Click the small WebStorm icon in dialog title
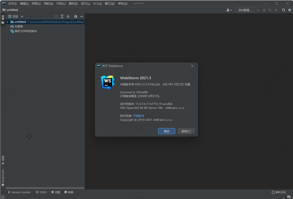The height and width of the screenshot is (199, 293). (x=99, y=66)
